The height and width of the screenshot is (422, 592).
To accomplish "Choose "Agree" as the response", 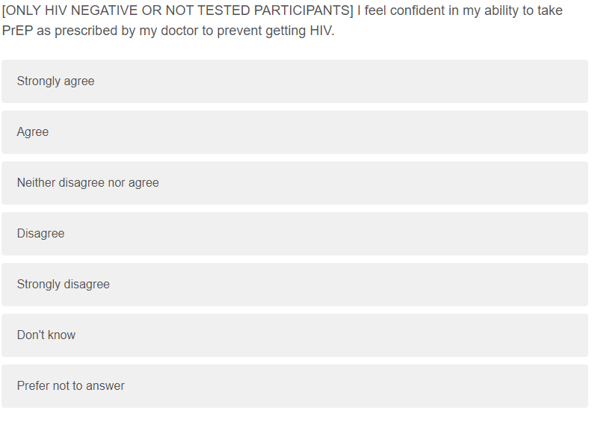I will point(295,132).
